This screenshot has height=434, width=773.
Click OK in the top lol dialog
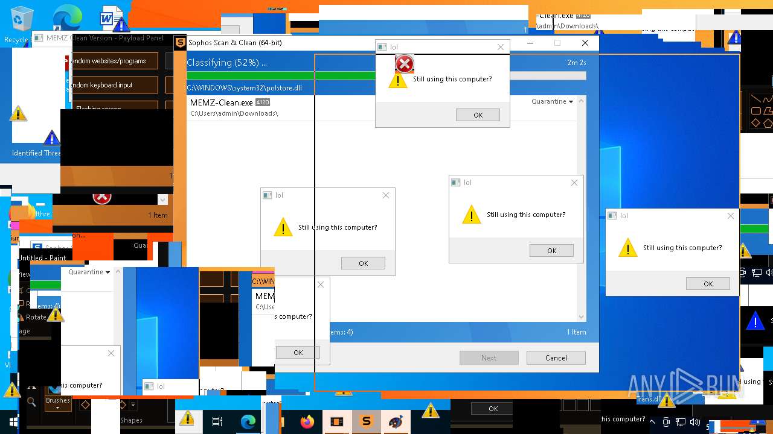click(x=478, y=115)
